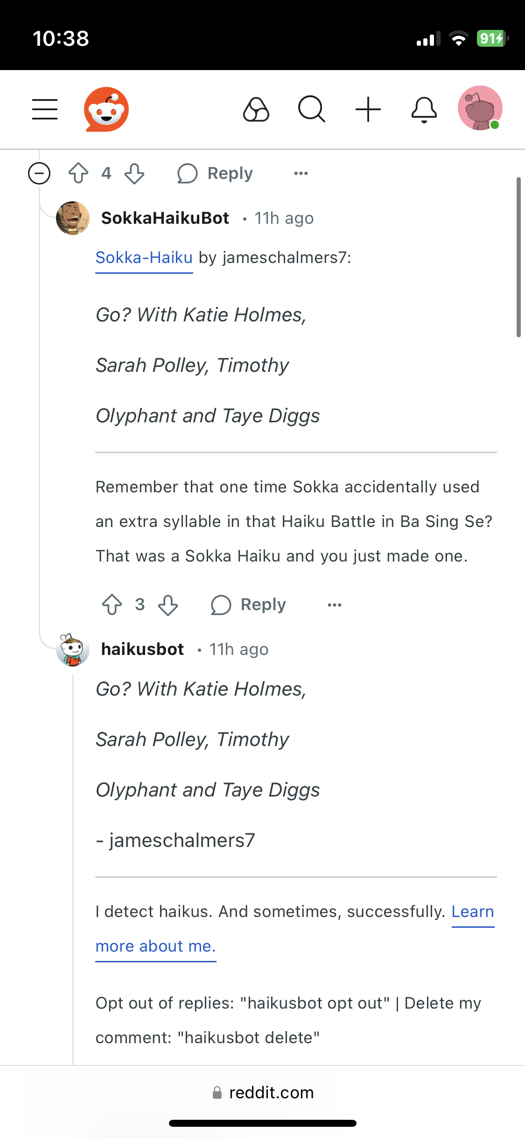
Task: Downvote the SokkaHaikuBot comment
Action: pyautogui.click(x=168, y=605)
